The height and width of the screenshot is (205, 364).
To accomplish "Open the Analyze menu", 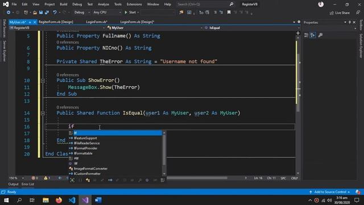I will pos(104,4).
